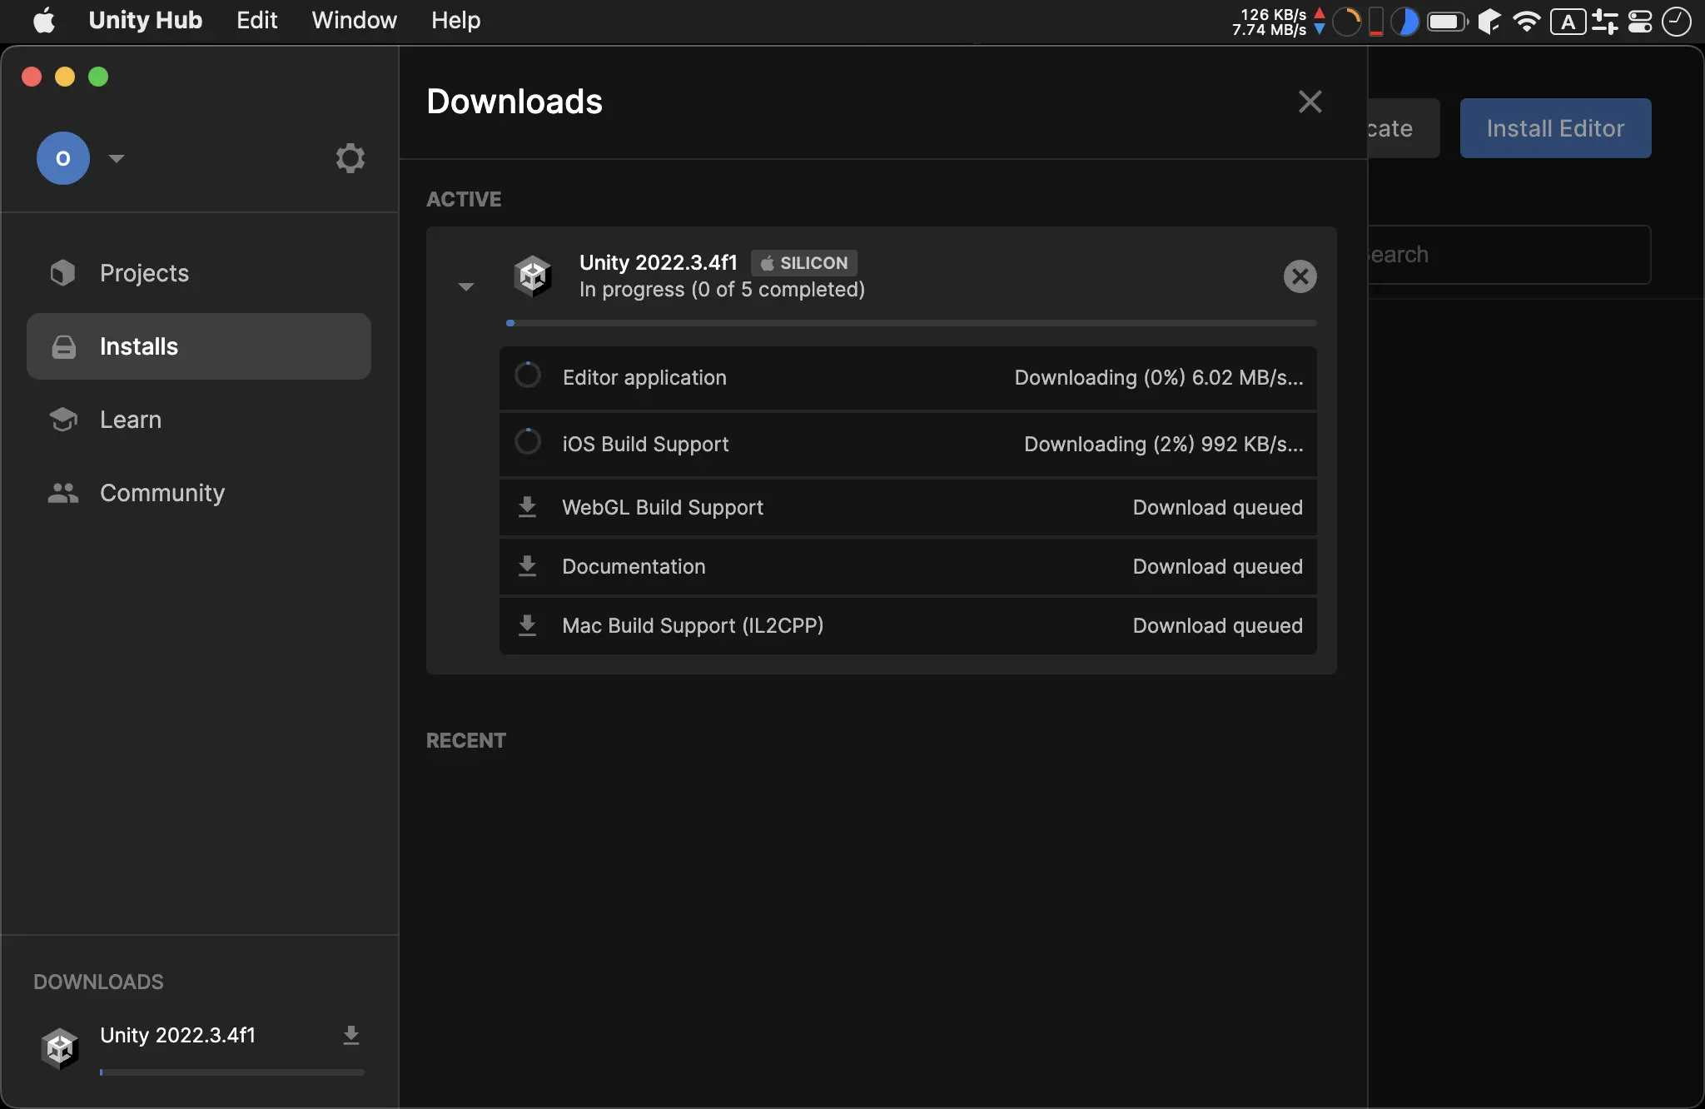The width and height of the screenshot is (1705, 1109).
Task: Select the WebGL Build Support label
Action: (663, 508)
